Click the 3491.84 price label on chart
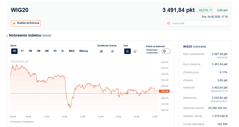This screenshot has width=239, height=127. pos(164,91)
